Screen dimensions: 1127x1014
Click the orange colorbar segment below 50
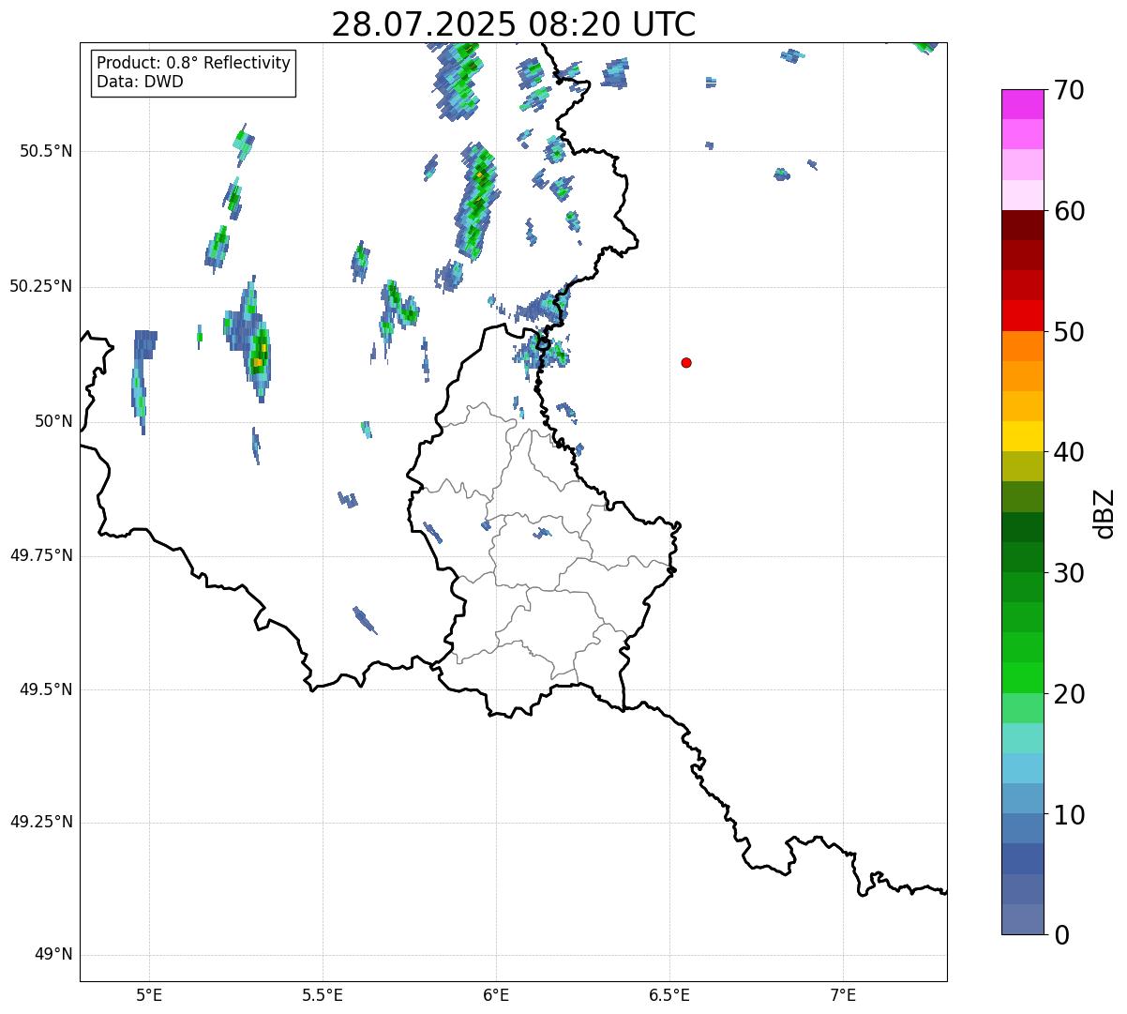pyautogui.click(x=1023, y=346)
